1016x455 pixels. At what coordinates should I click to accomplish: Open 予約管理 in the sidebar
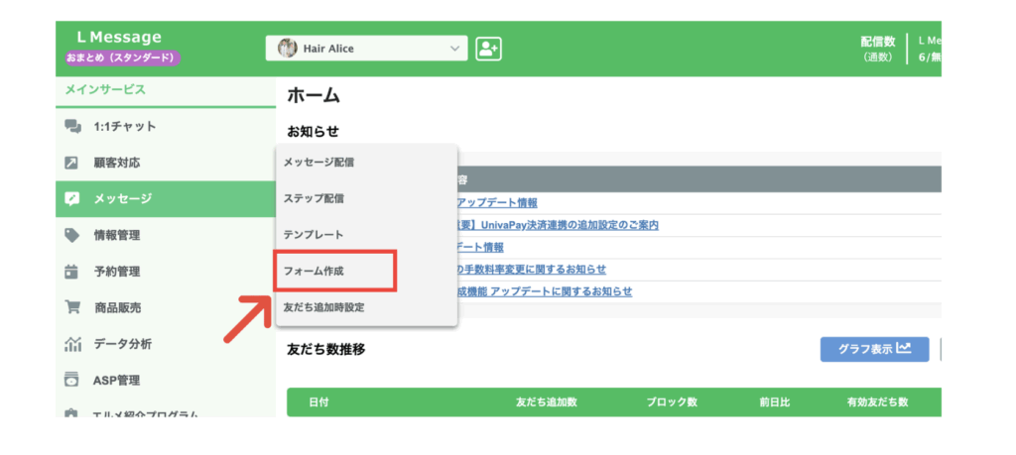coord(166,272)
